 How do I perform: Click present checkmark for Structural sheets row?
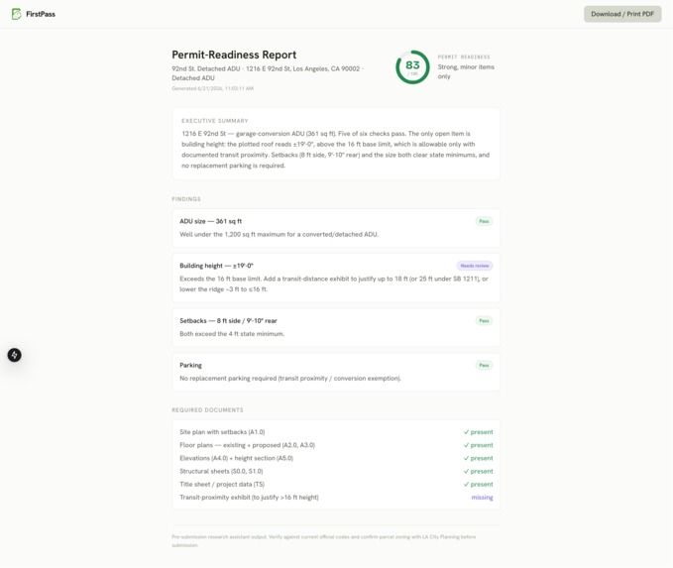coord(478,472)
